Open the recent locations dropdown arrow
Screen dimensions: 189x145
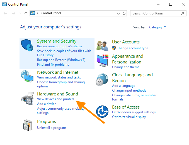pos(20,13)
